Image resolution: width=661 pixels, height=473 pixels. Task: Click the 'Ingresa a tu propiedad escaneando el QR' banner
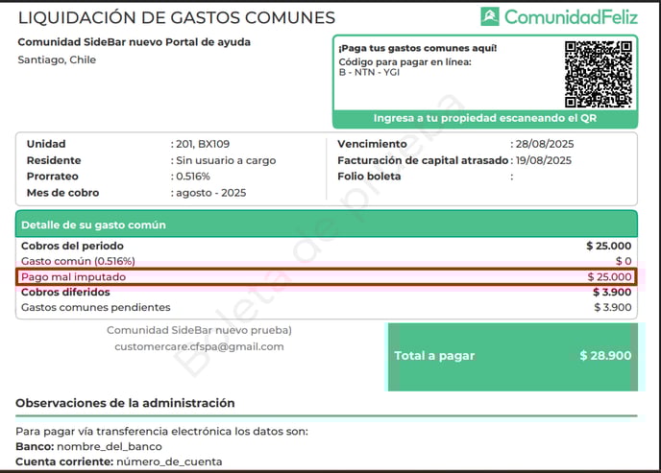(485, 118)
